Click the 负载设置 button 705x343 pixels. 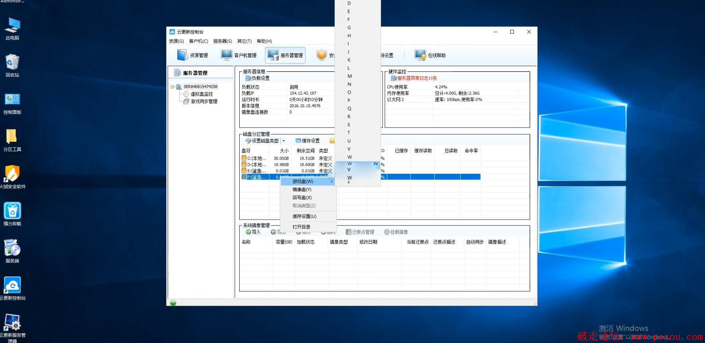[x=258, y=78]
